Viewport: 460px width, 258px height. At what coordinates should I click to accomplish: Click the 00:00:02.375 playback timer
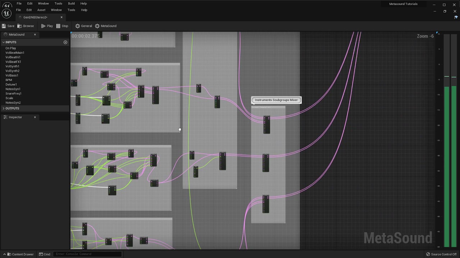86,36
